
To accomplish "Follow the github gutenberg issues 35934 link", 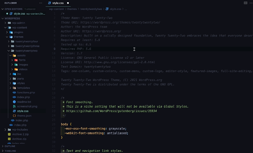I will point(111,111).
